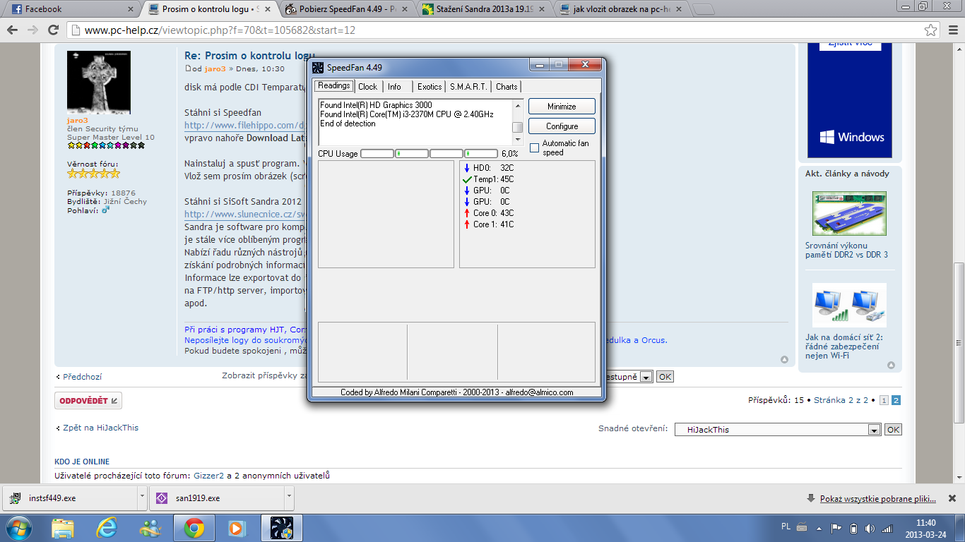Click 'Pokaż wszystkie pobrane pliki' link

(x=877, y=499)
